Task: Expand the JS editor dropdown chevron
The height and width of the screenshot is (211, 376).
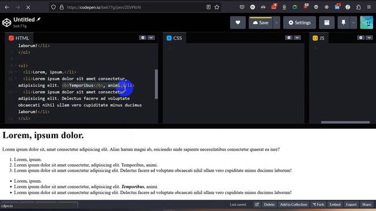Action: pyautogui.click(x=369, y=38)
